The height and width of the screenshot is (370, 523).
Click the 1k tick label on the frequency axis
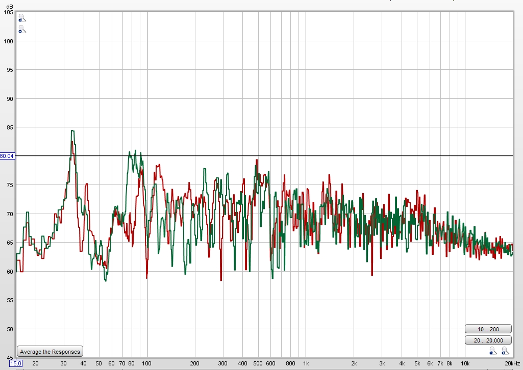click(x=306, y=363)
